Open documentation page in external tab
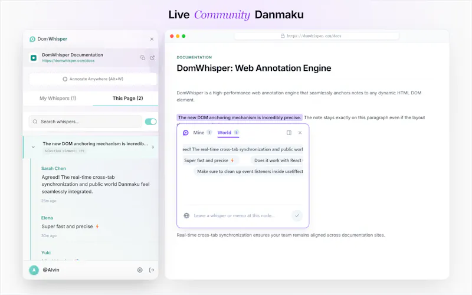This screenshot has width=472, height=295. [x=152, y=57]
